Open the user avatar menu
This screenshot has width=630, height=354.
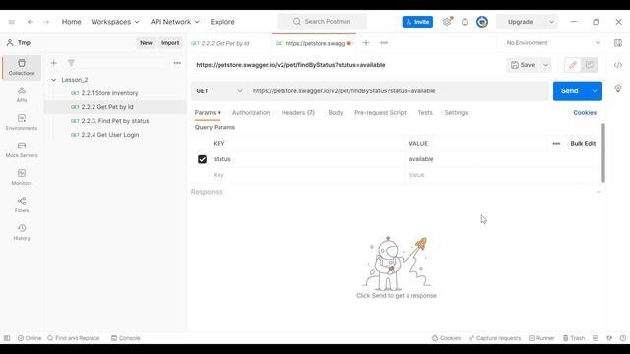(x=482, y=22)
